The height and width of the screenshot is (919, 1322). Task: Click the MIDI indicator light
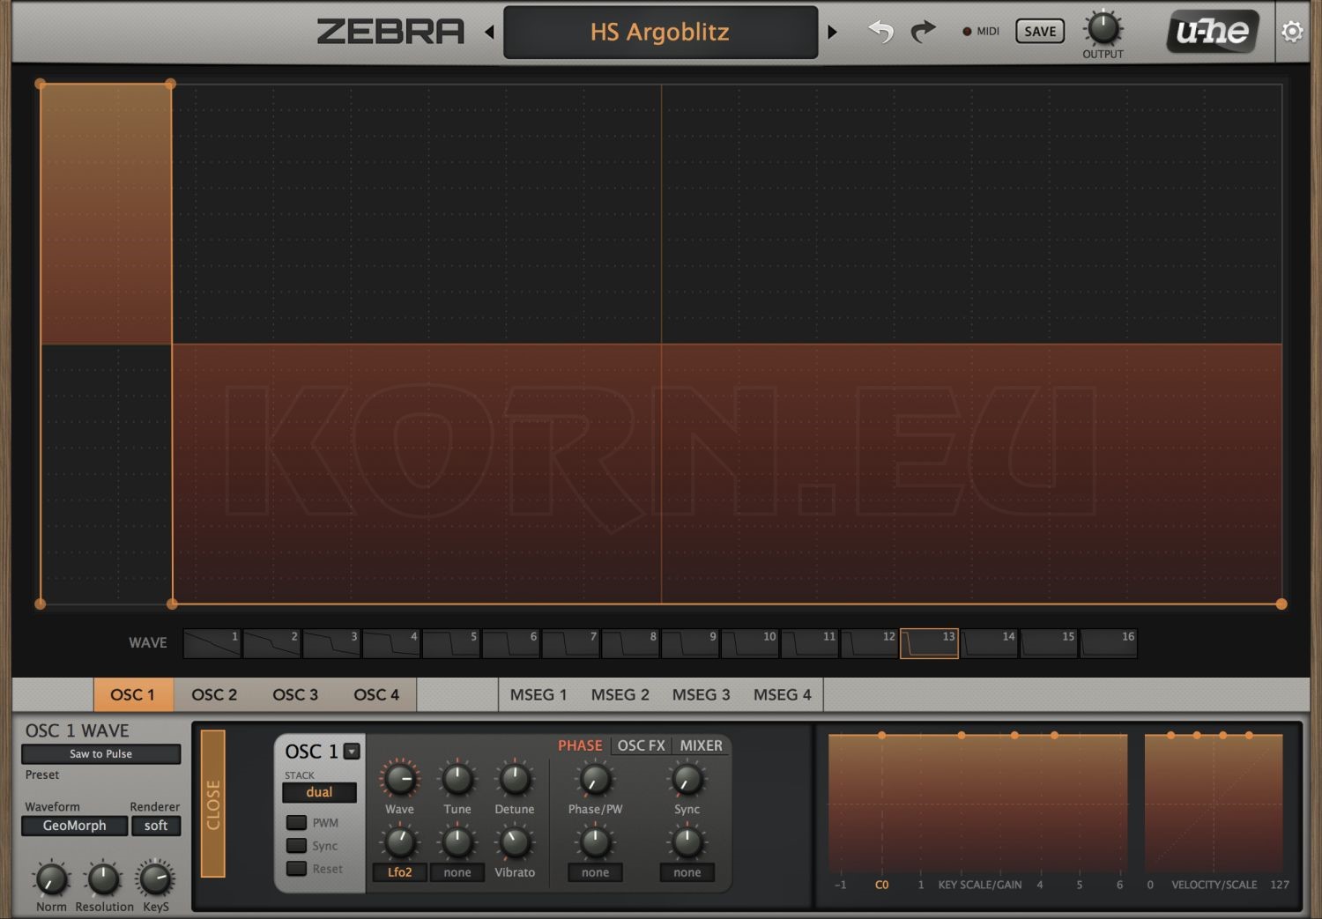[x=966, y=31]
